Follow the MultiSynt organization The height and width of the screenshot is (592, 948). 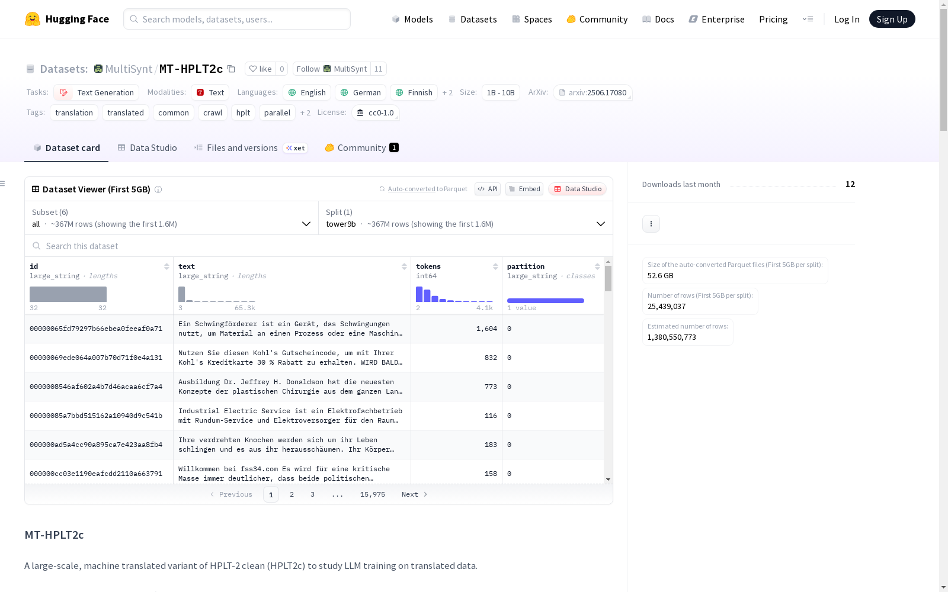click(x=331, y=69)
